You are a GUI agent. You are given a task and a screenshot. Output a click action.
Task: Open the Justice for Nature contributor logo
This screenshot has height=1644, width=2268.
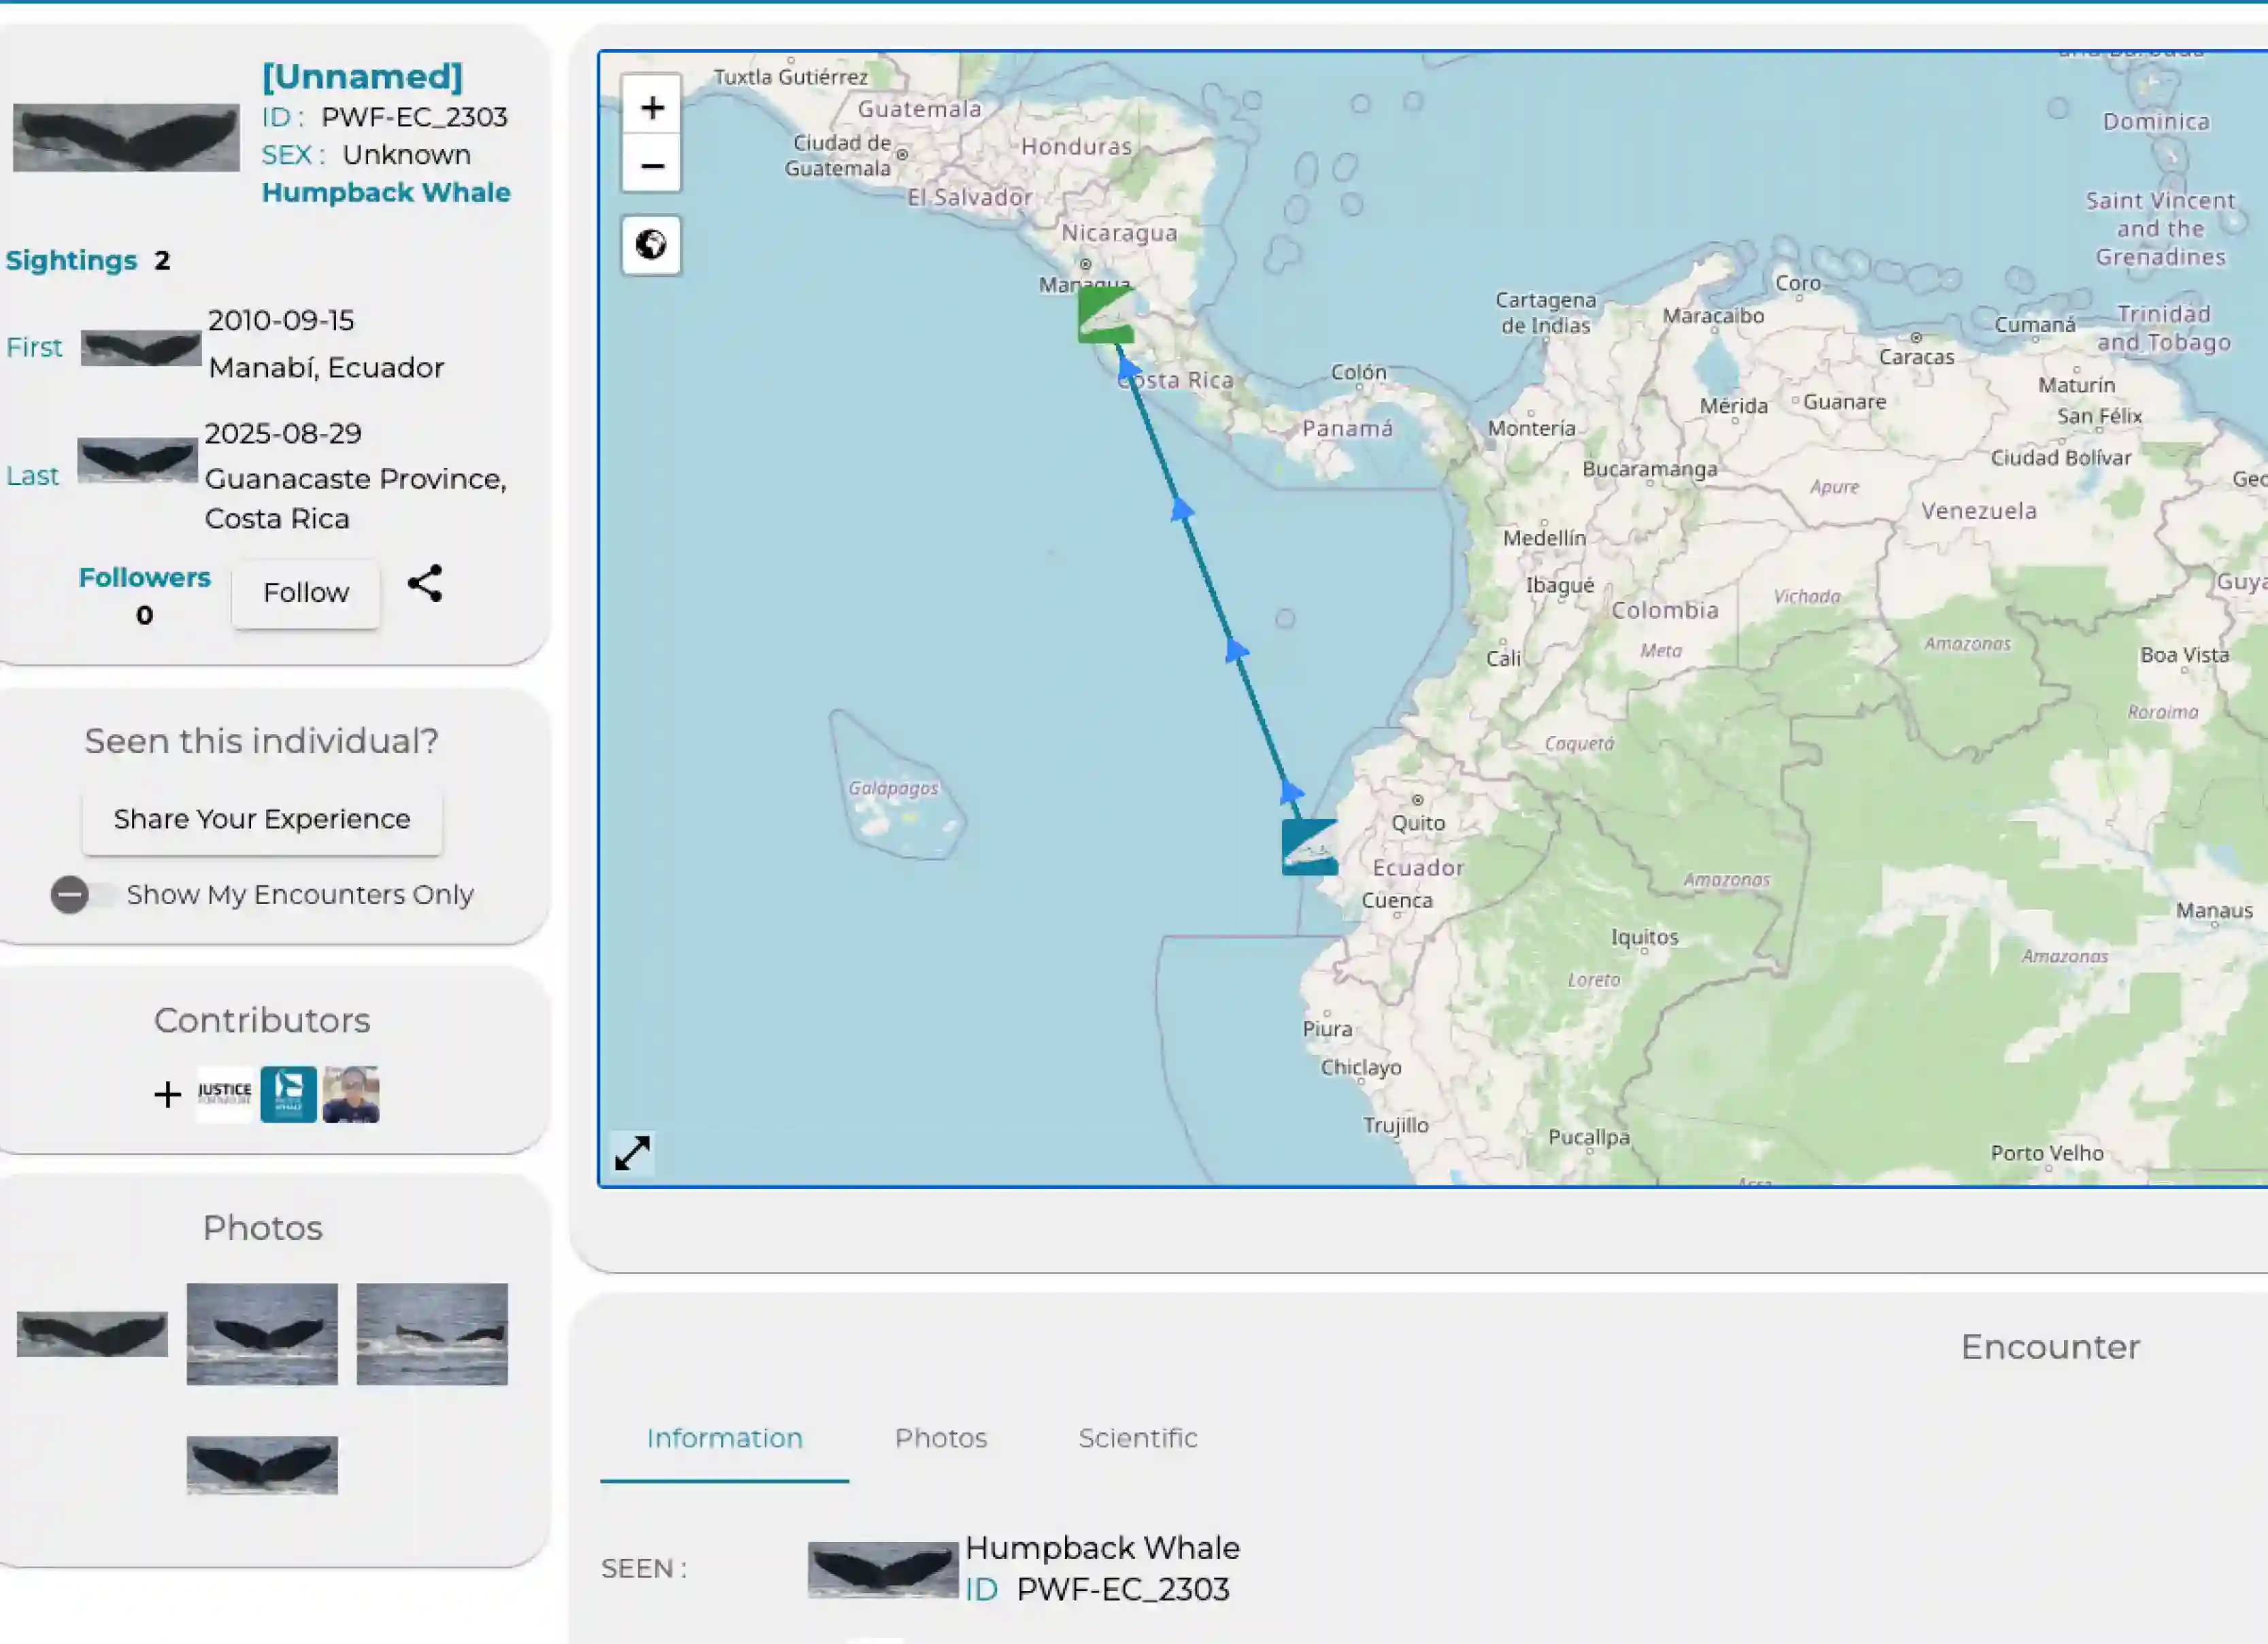click(225, 1094)
